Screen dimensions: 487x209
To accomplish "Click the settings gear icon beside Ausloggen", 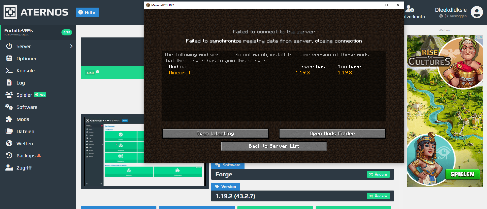I will (x=441, y=16).
